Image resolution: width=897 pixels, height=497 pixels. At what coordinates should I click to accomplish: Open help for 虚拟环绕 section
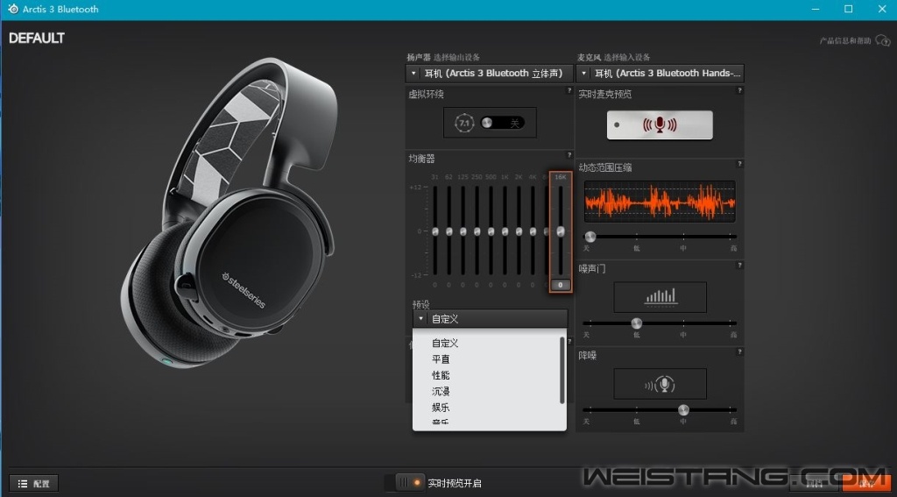[x=569, y=90]
